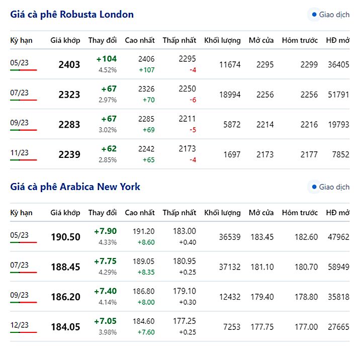Select Arabica 12/23 contract term
Viewport: 362px width, 349px height.
pos(19,325)
